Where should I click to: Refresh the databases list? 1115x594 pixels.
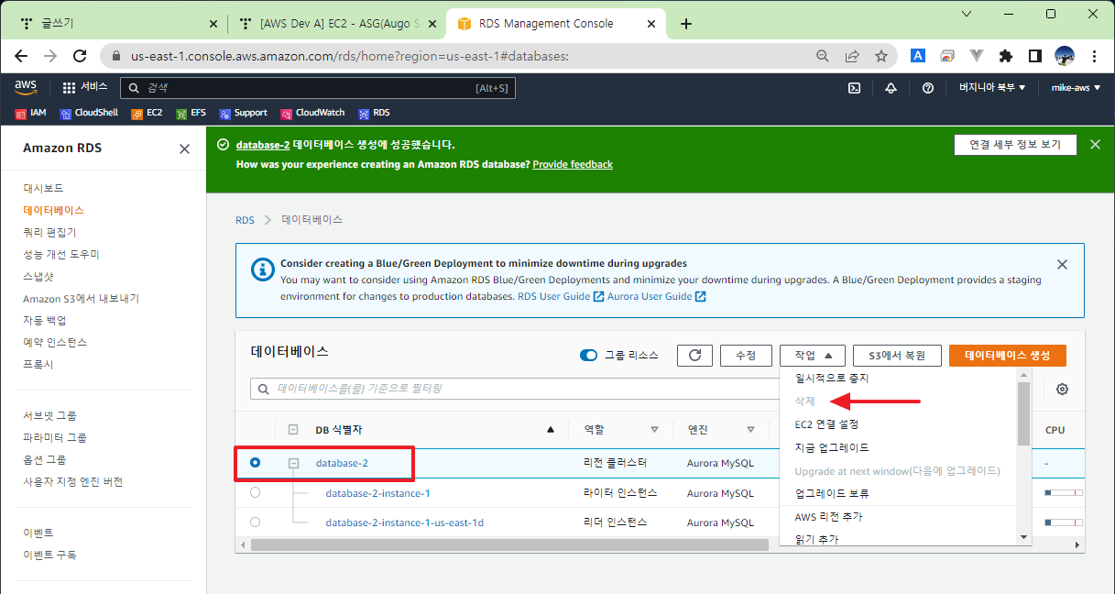(694, 356)
